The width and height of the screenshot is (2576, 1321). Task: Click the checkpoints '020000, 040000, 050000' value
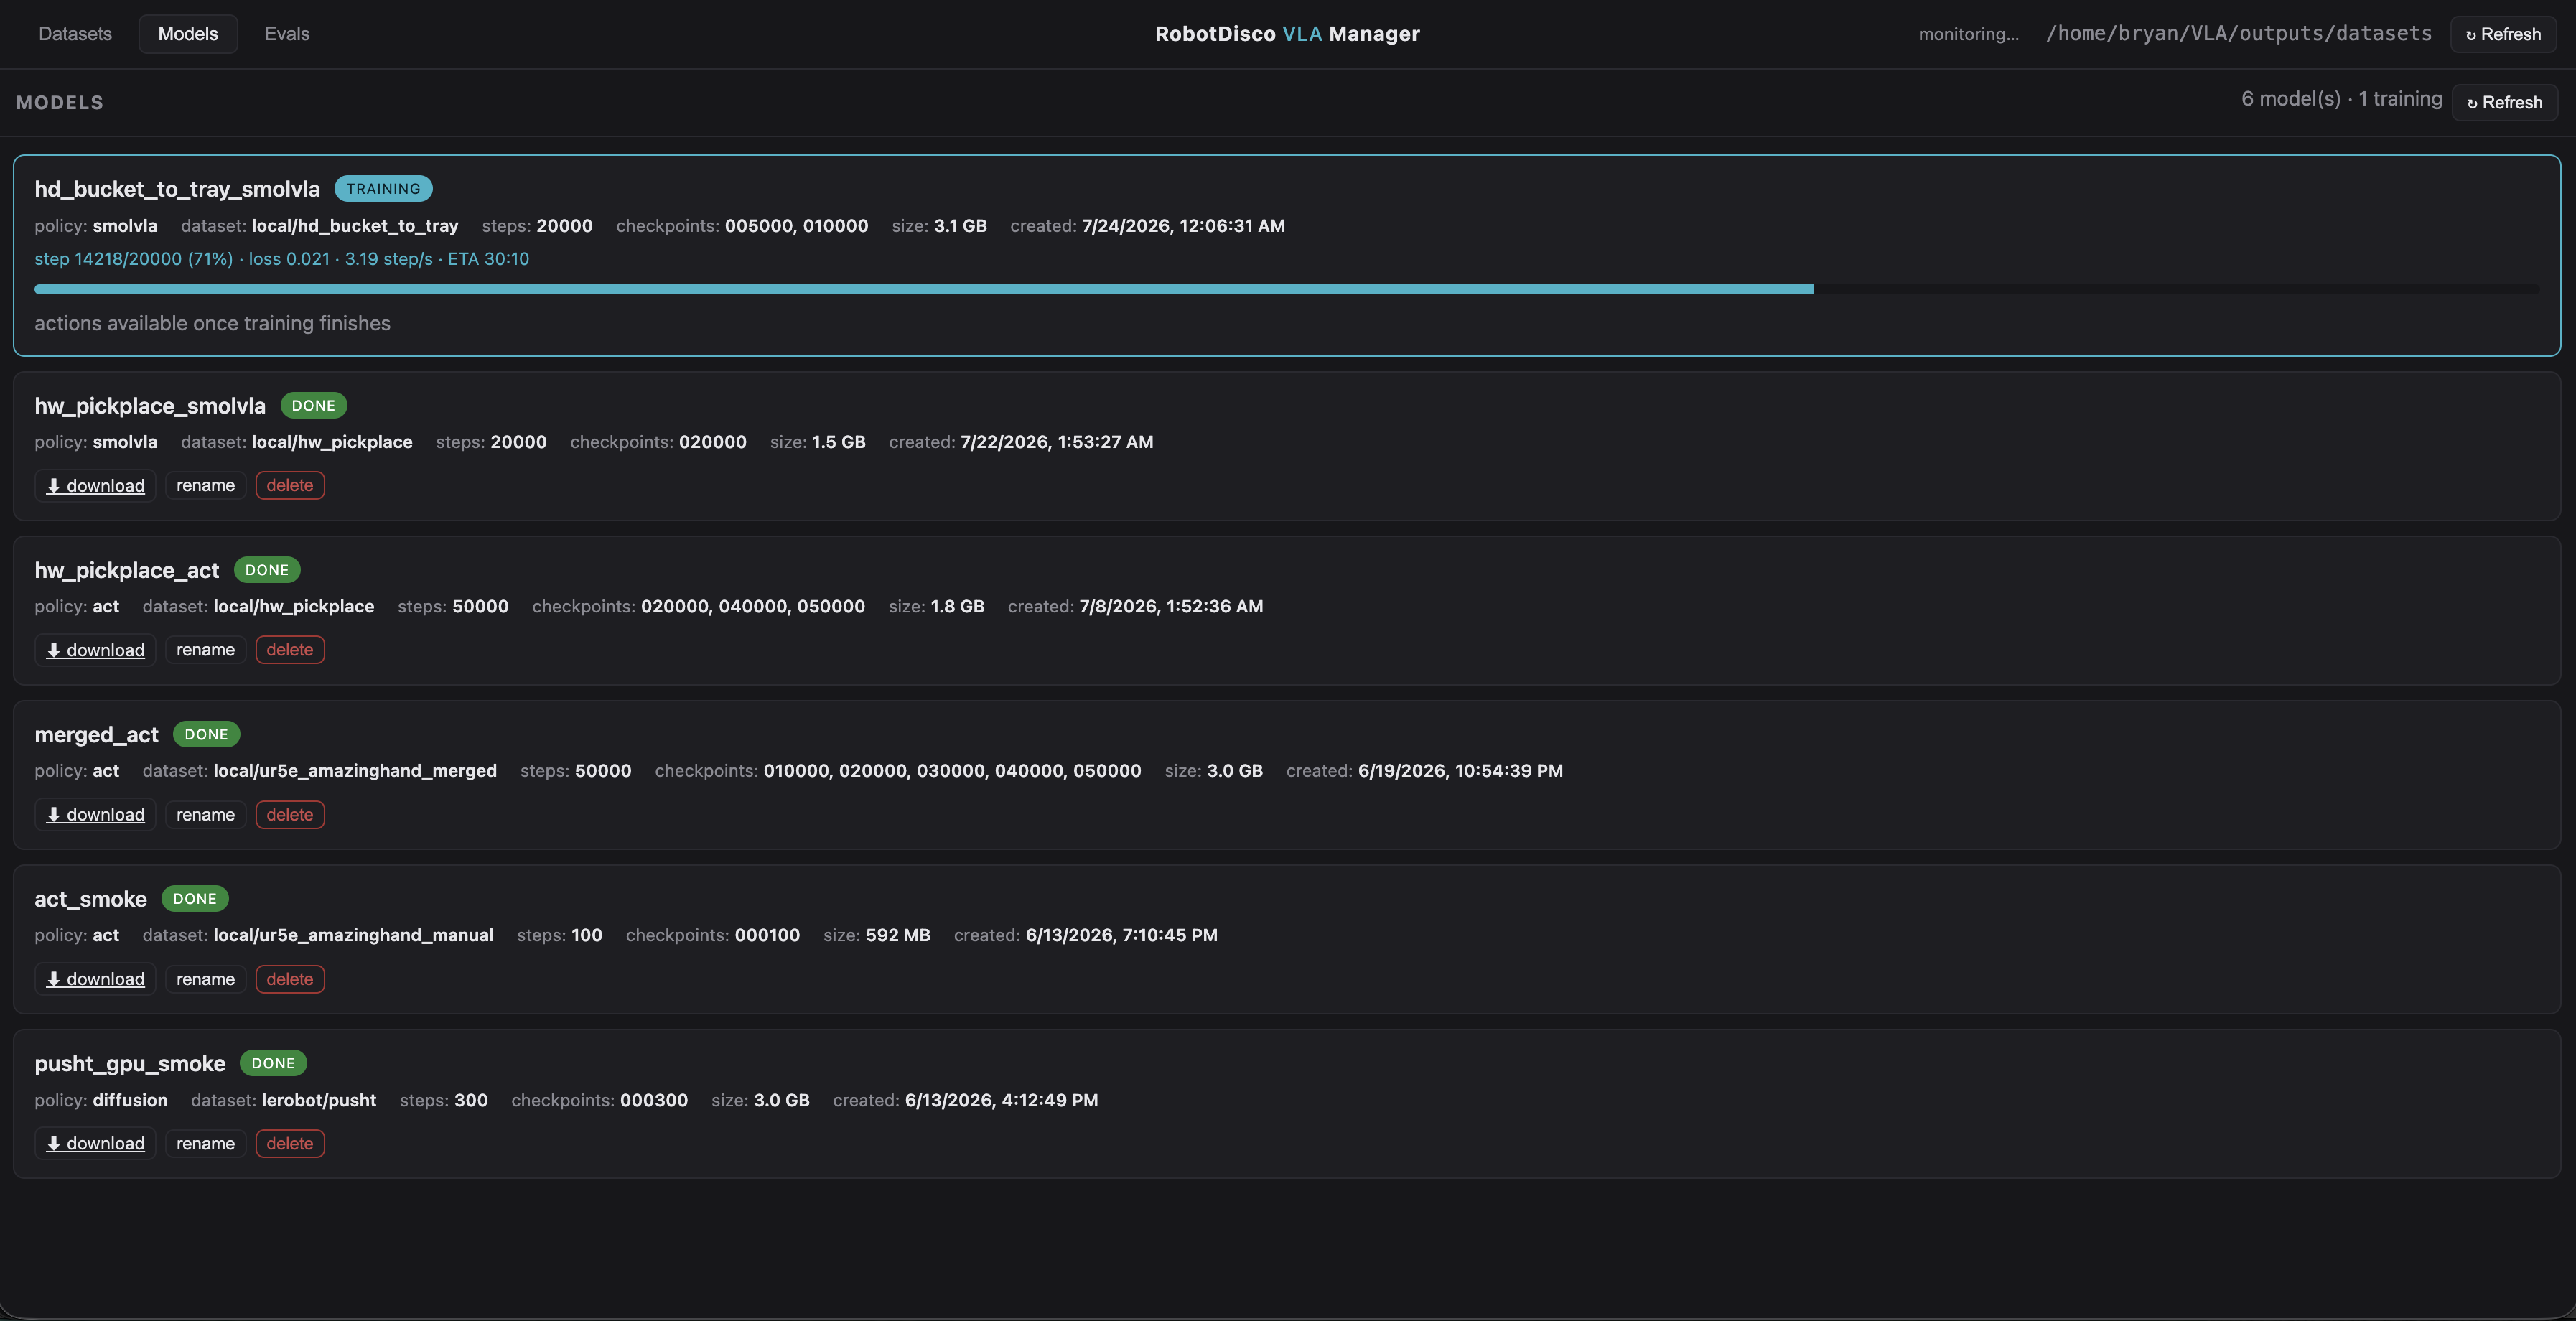(x=753, y=606)
